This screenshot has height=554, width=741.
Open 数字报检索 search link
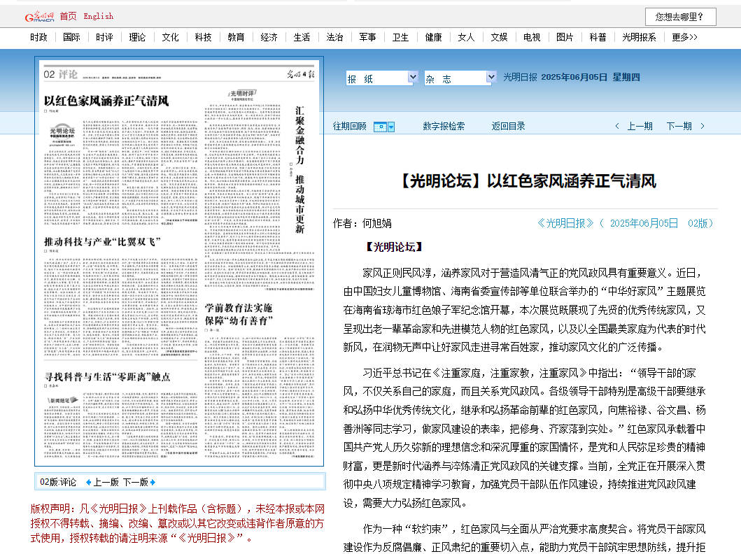click(x=443, y=127)
